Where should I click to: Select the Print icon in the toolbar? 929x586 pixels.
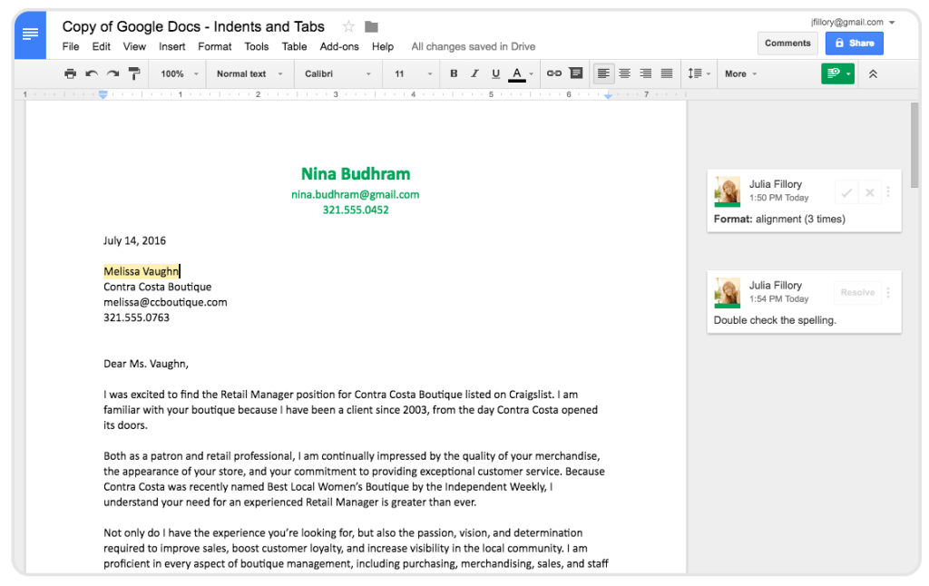tap(71, 73)
